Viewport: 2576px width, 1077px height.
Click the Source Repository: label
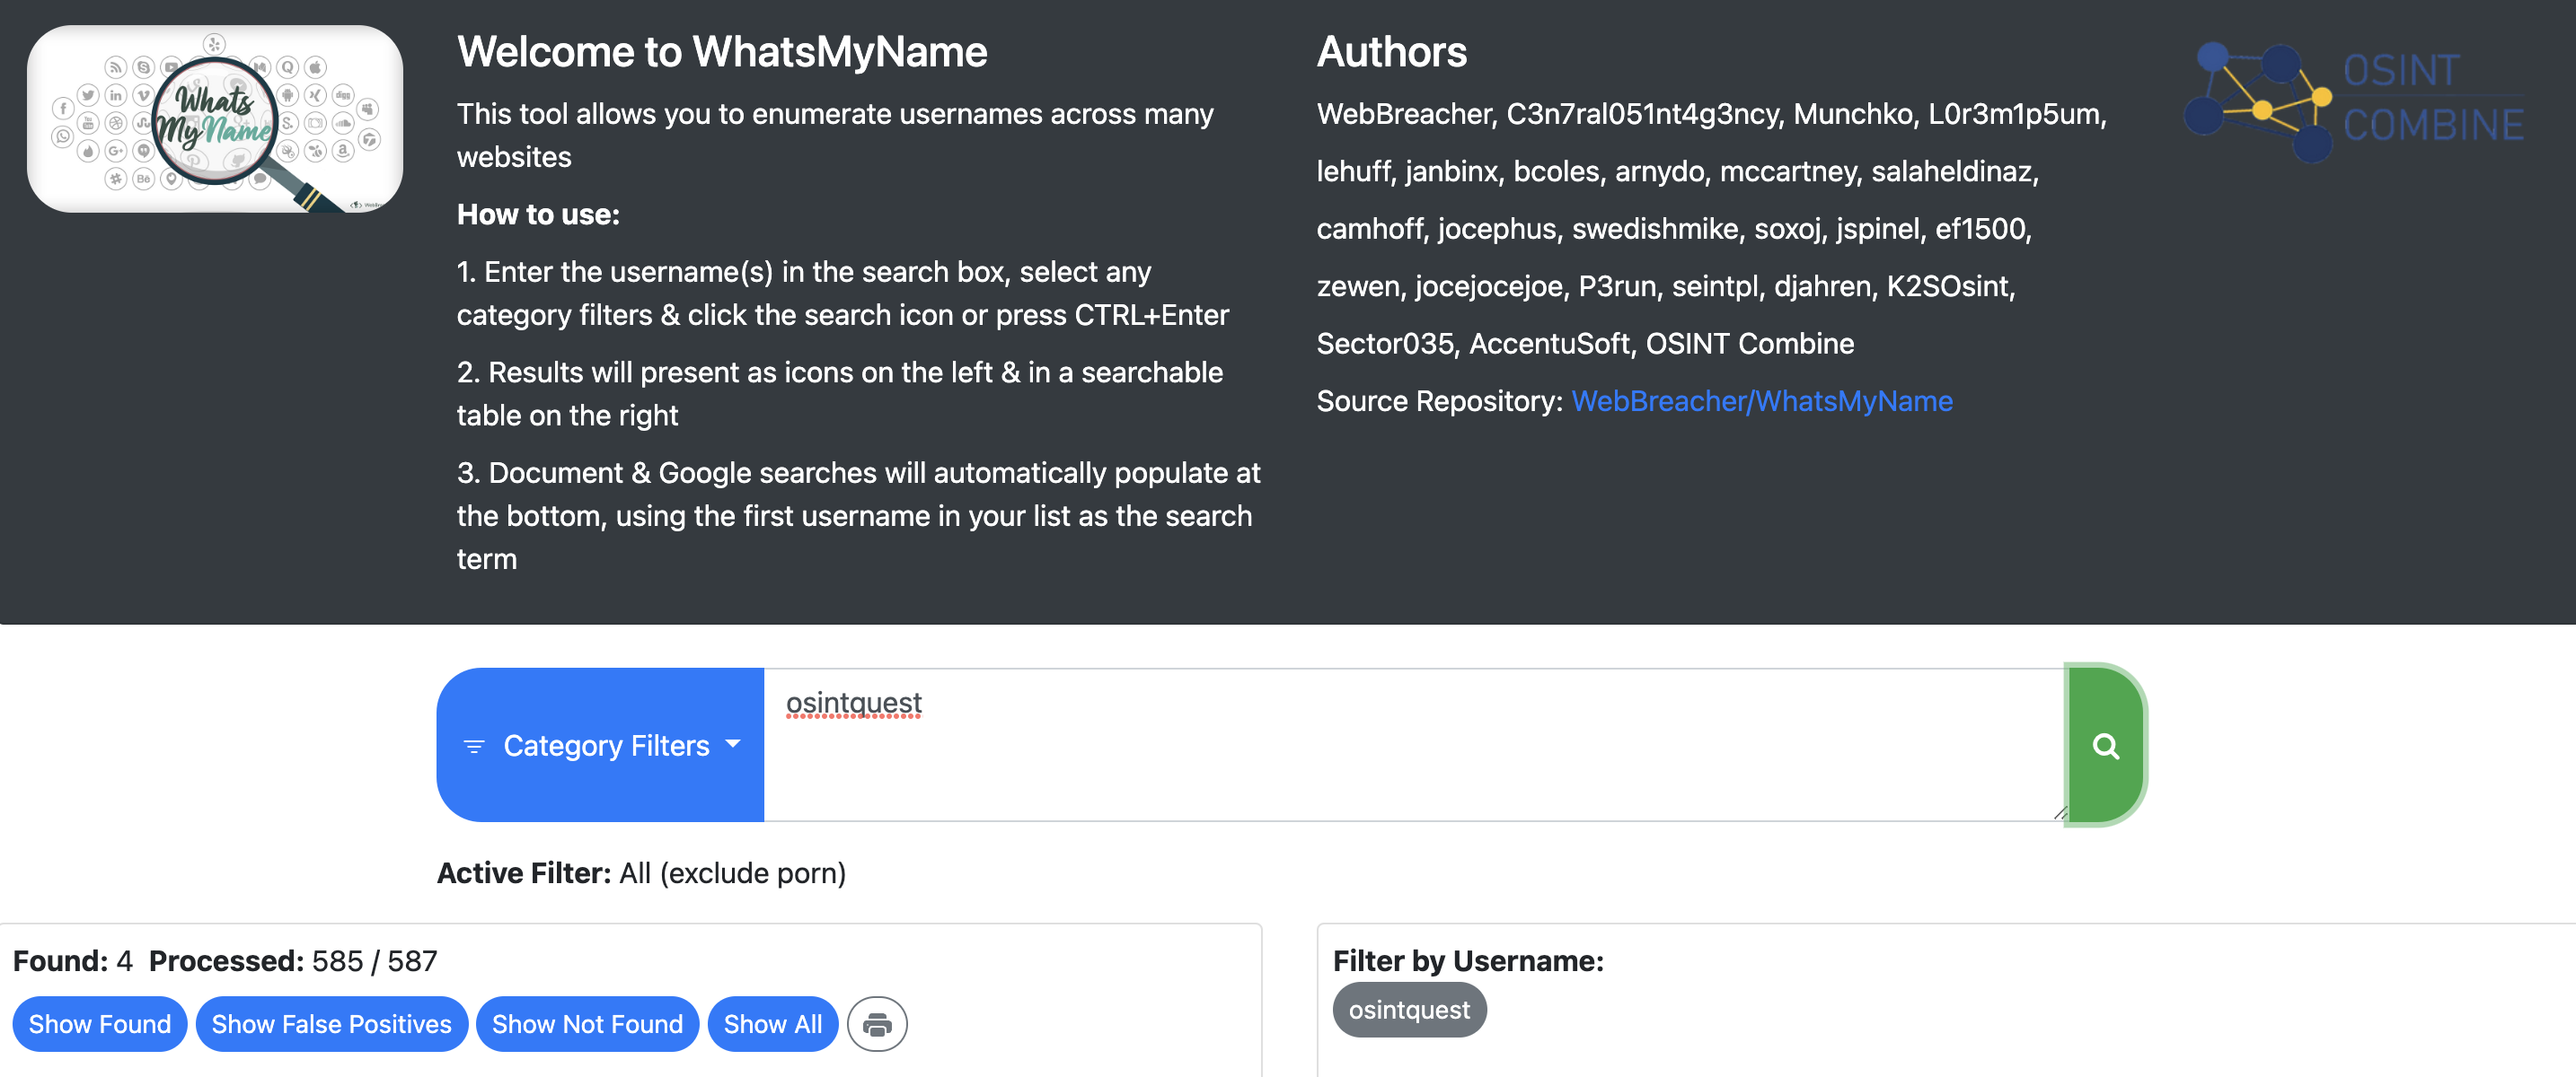tap(1440, 400)
